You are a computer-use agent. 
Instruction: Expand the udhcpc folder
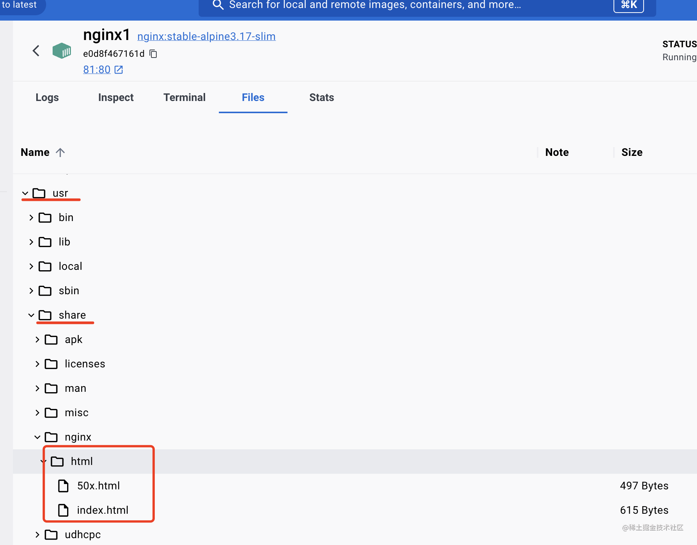(37, 535)
